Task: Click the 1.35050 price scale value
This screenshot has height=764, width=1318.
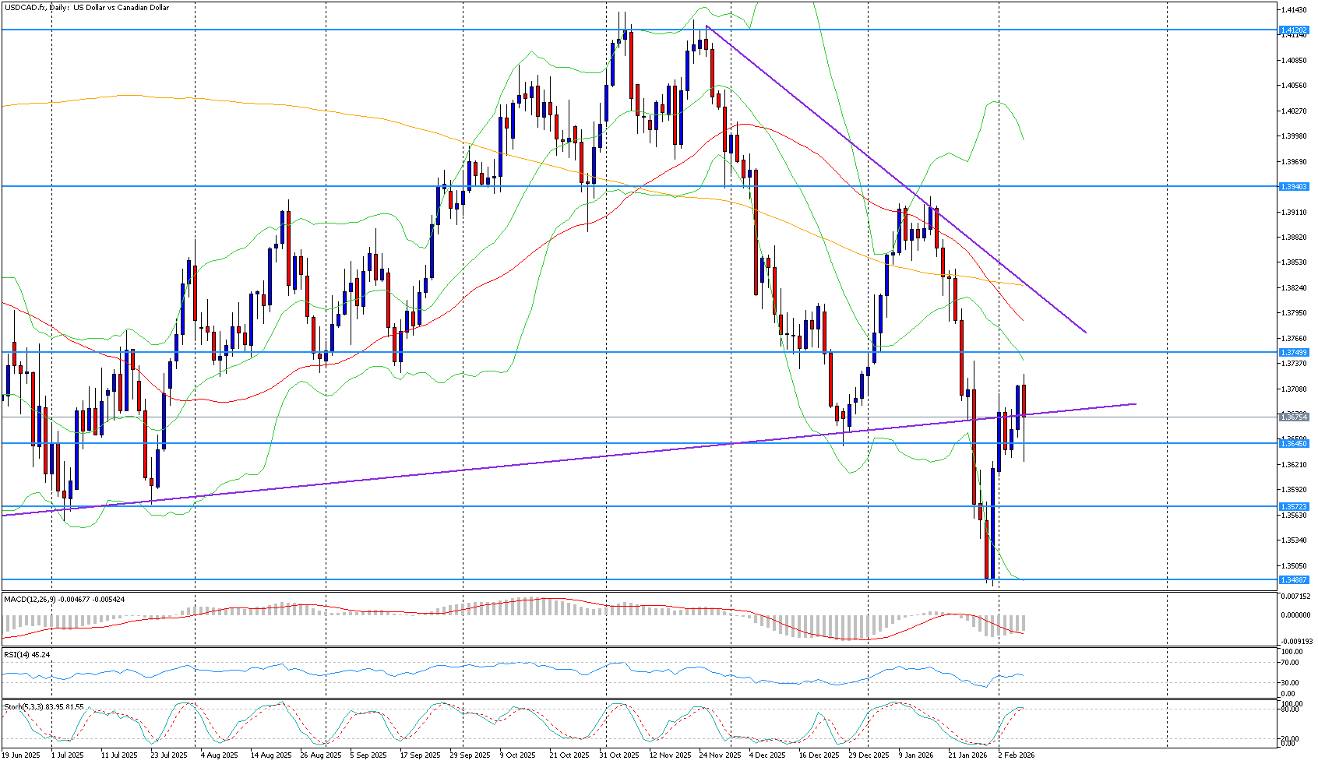Action: click(1293, 566)
